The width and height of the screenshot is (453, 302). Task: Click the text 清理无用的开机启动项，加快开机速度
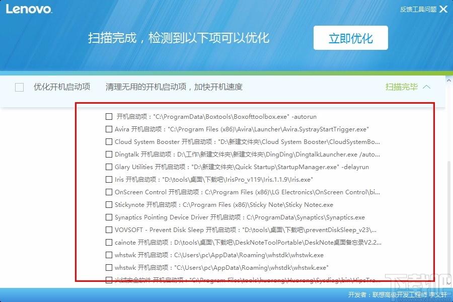[174, 87]
